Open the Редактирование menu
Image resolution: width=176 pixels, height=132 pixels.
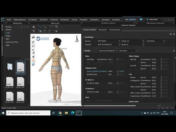click(20, 20)
